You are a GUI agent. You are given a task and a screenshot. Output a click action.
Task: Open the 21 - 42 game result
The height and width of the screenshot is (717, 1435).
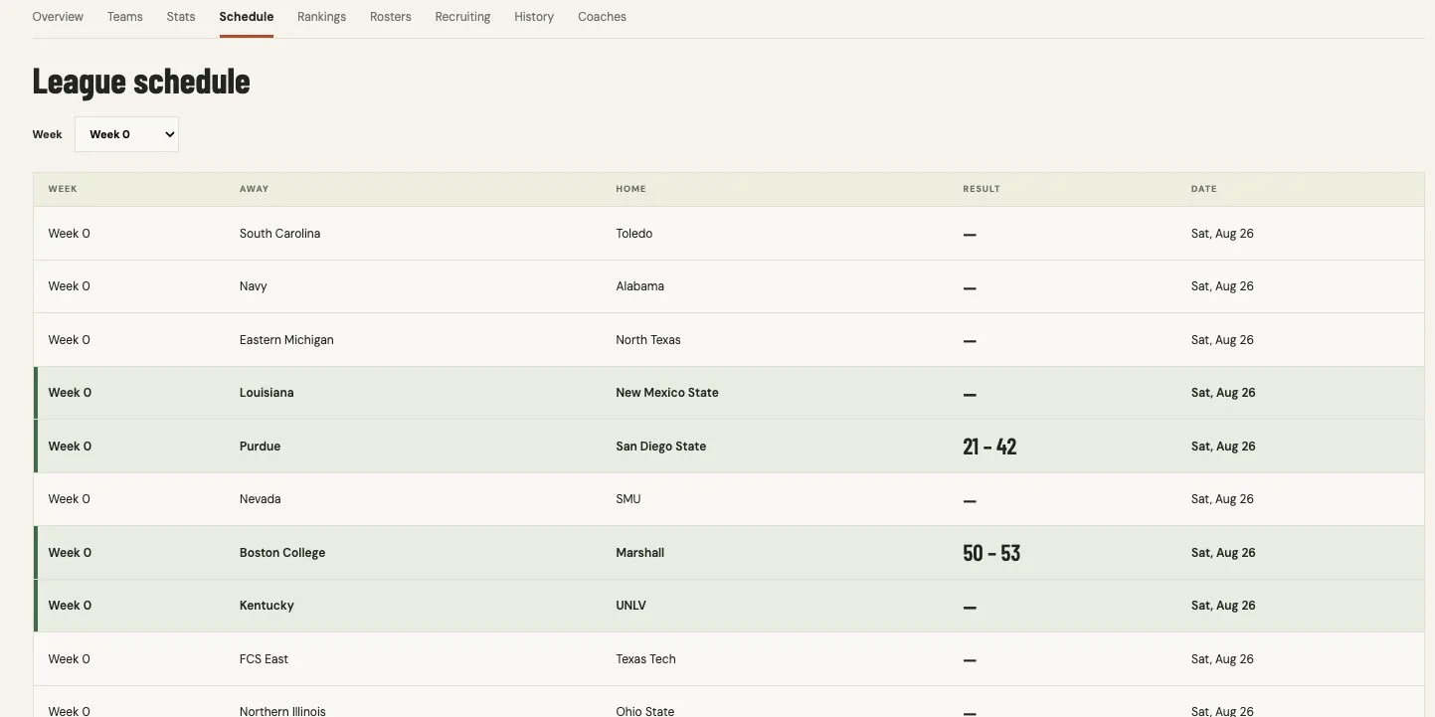click(x=989, y=447)
